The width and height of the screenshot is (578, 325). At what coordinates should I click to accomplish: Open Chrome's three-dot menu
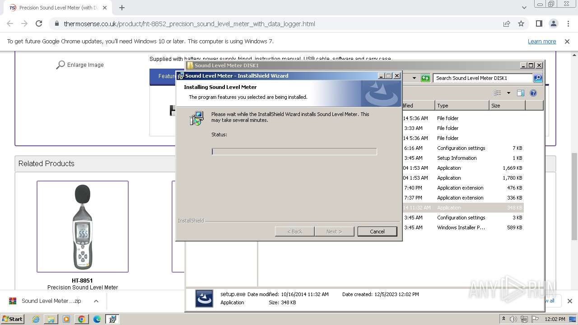568,24
